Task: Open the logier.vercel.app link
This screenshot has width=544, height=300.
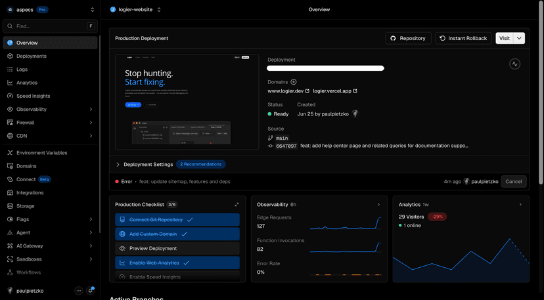Action: 335,91
